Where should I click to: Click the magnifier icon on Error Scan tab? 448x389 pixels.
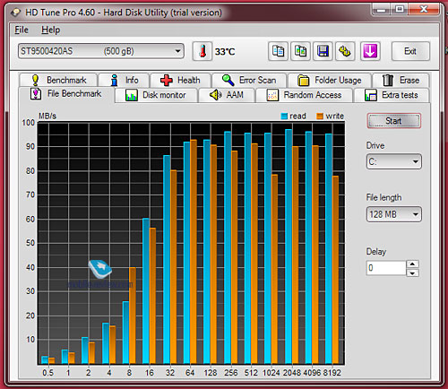pyautogui.click(x=228, y=80)
